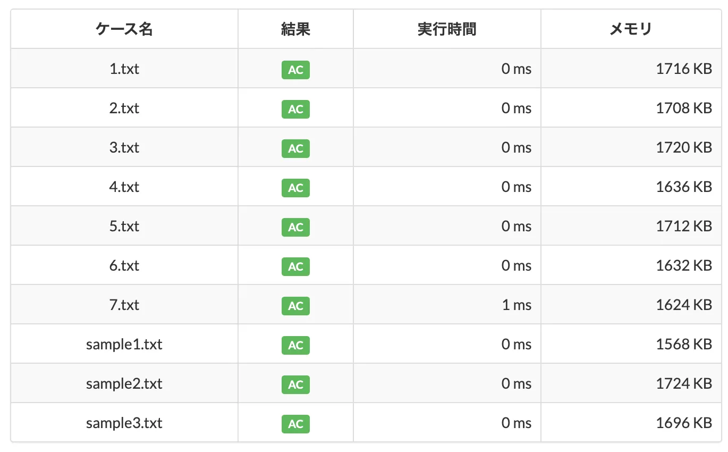Click the AC badge for sample3.txt
The width and height of the screenshot is (728, 452).
295,424
